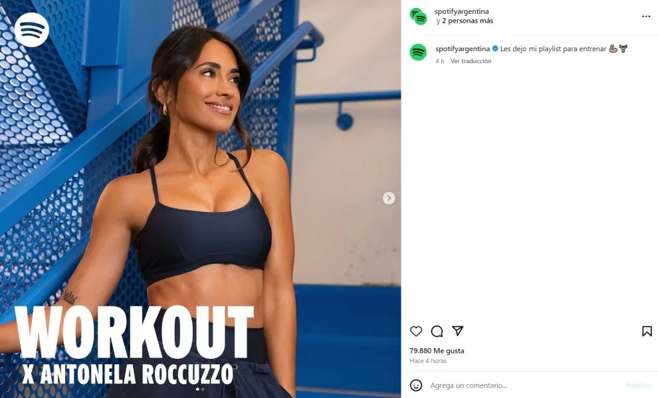Open comments via the speech bubble icon

tap(437, 332)
